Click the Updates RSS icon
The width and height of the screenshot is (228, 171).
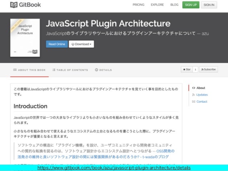coord(193,95)
